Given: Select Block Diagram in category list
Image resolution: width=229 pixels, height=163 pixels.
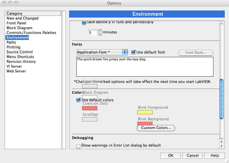Looking at the screenshot, I should tap(19, 28).
